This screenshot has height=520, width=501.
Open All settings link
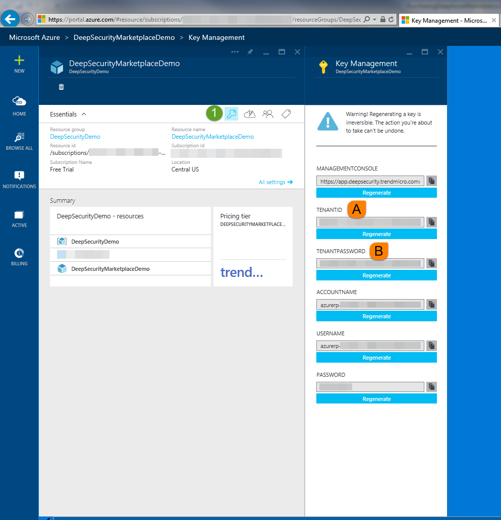(x=275, y=182)
